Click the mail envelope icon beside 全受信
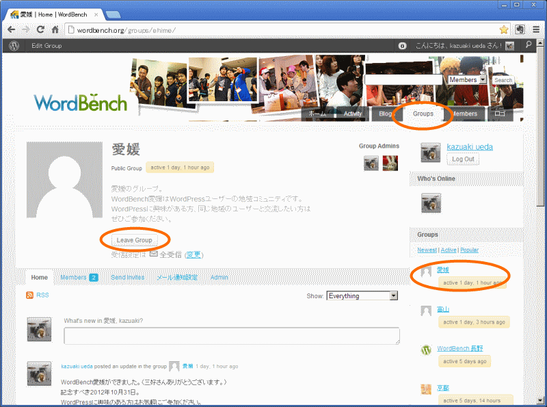 pos(153,254)
